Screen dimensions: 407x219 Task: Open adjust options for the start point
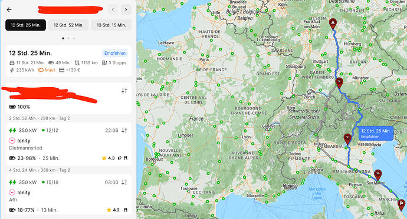tap(124, 91)
